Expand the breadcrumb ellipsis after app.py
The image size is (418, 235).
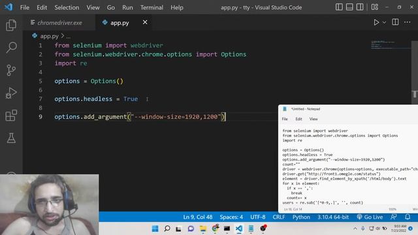69,37
